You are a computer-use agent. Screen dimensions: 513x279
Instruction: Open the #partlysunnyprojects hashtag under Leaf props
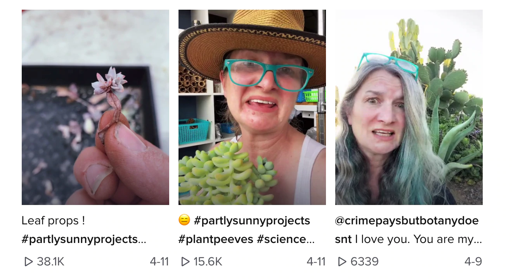(80, 239)
